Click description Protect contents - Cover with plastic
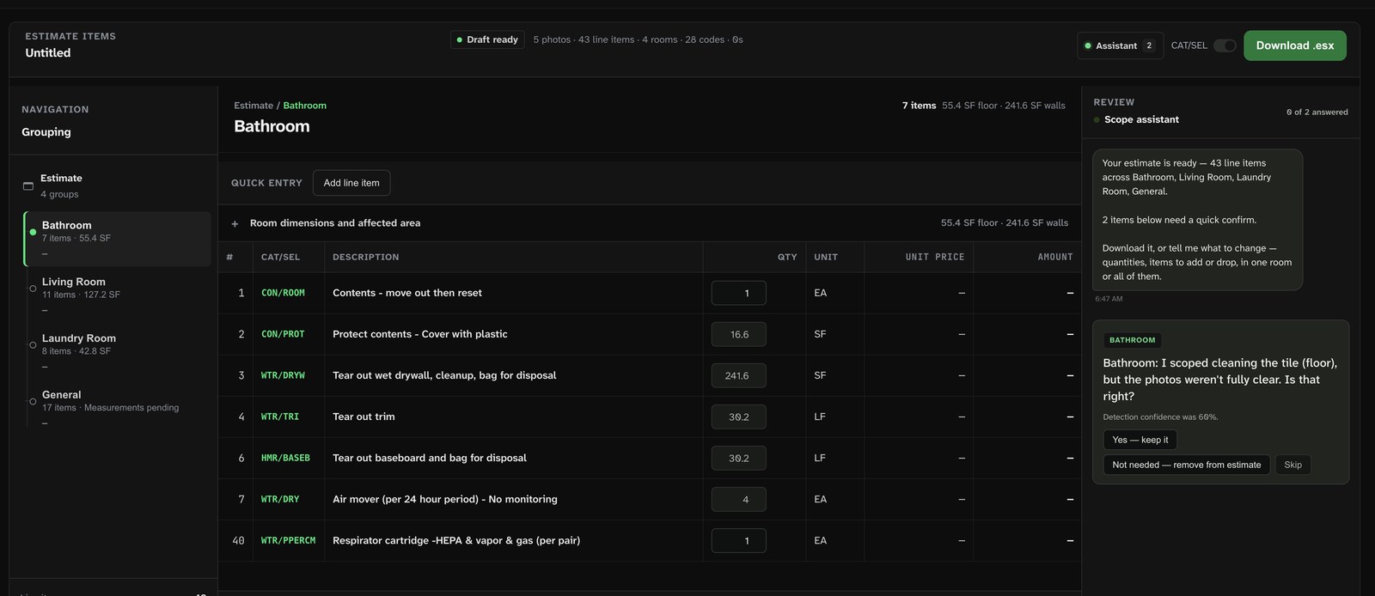Image resolution: width=1375 pixels, height=596 pixels. point(420,334)
